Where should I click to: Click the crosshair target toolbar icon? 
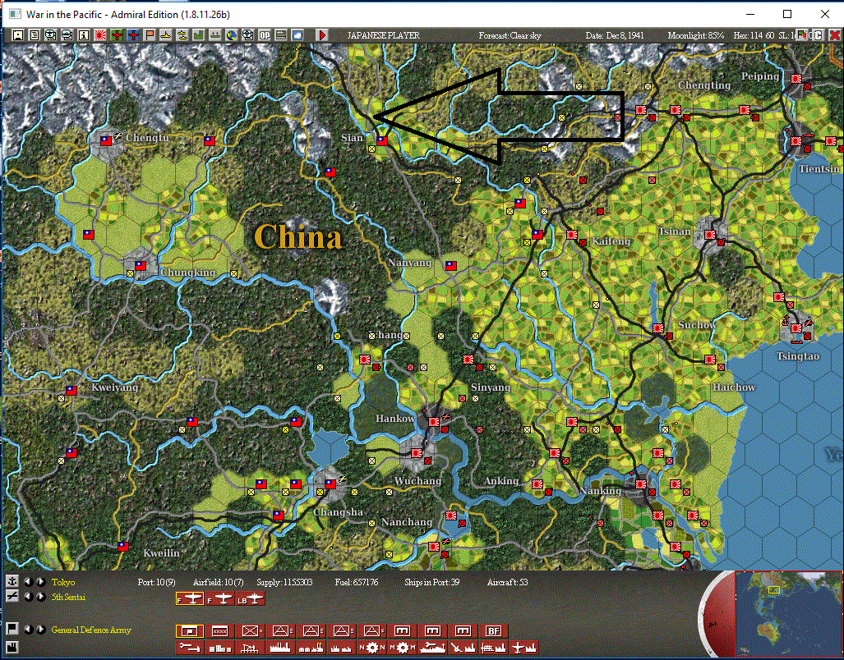point(247,35)
